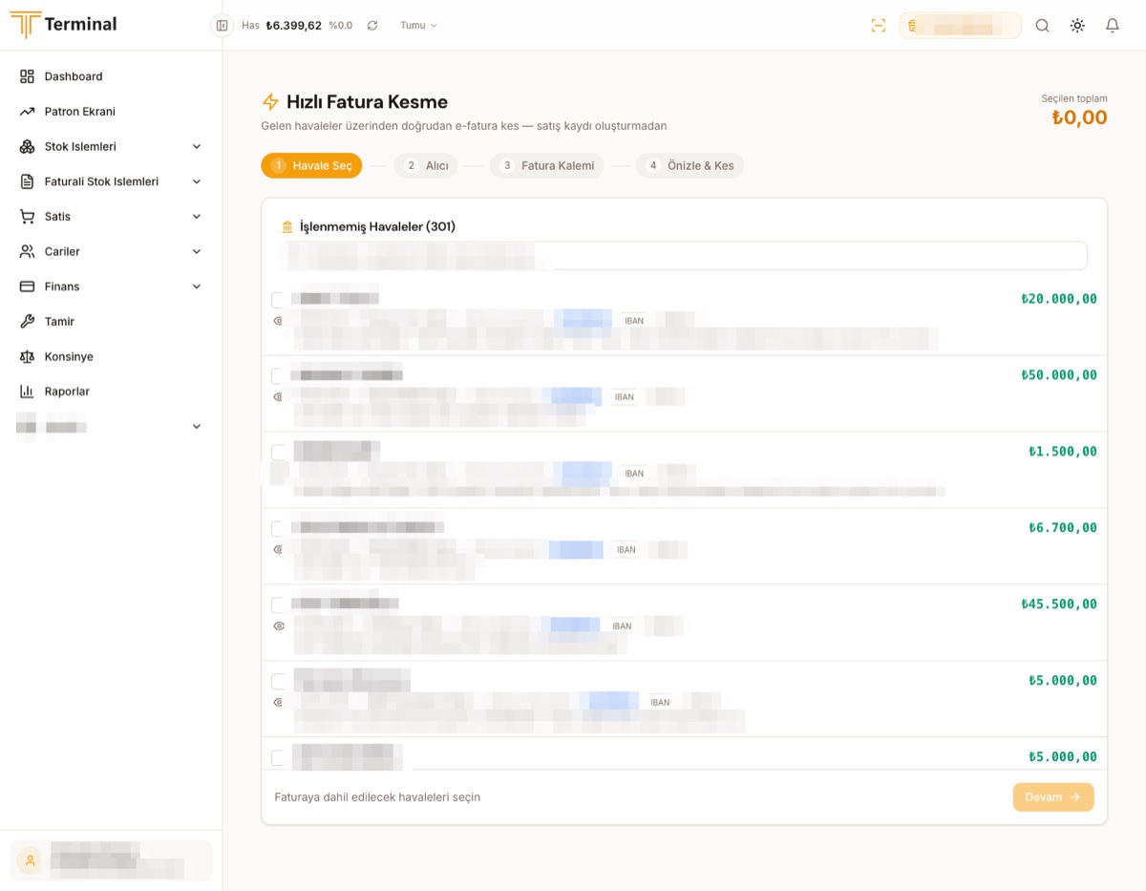Expand Faturali Stok Islemleri chevron
The width and height of the screenshot is (1146, 891).
[x=197, y=181]
